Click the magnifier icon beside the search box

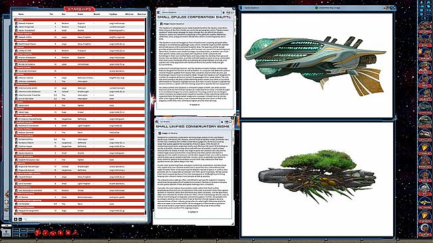(x=25, y=219)
